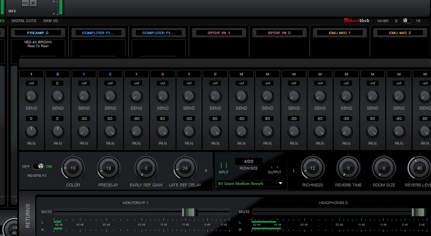Click the PAN knob on pink channel 2
This screenshot has width=431, height=236.
pos(163,131)
